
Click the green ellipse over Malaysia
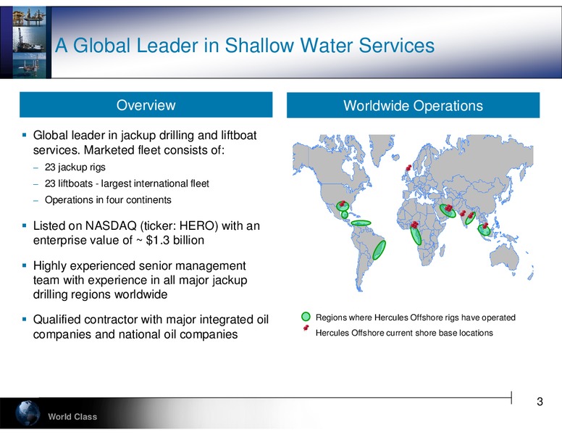click(485, 230)
